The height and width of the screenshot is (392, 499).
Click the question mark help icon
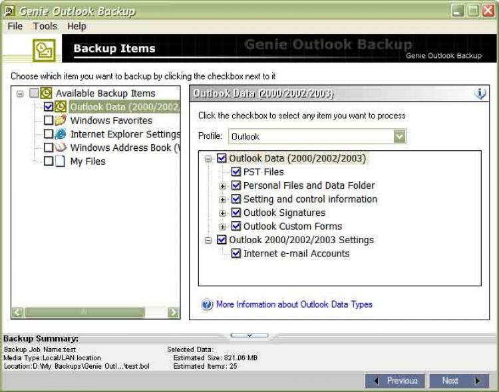(x=207, y=305)
